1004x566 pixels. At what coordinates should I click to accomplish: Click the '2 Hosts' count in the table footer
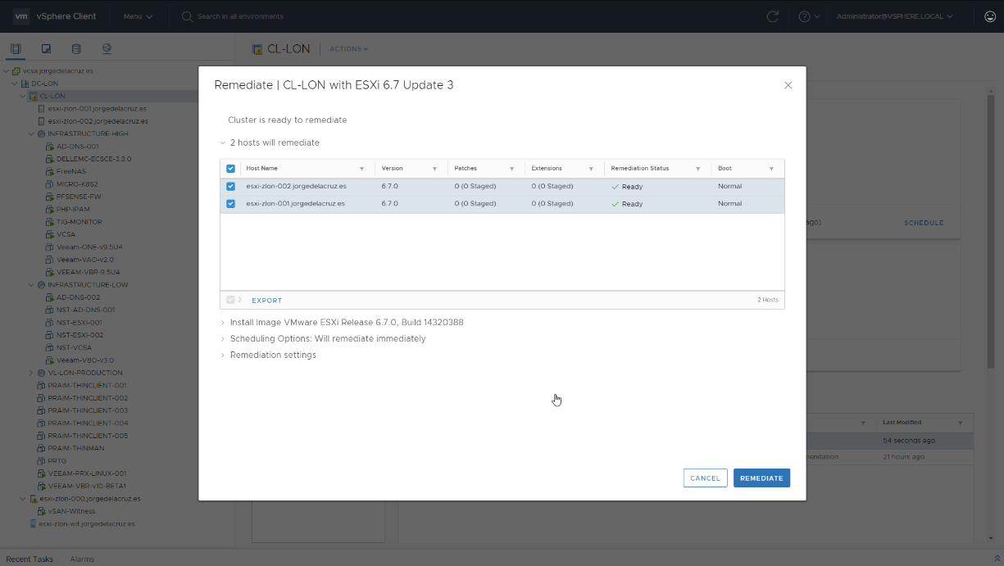tap(768, 301)
